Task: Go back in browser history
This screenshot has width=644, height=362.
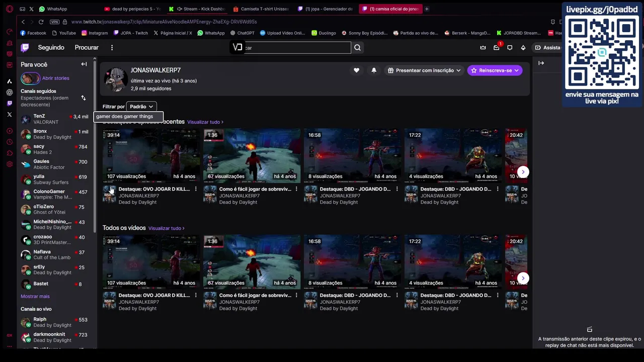Action: click(x=23, y=22)
